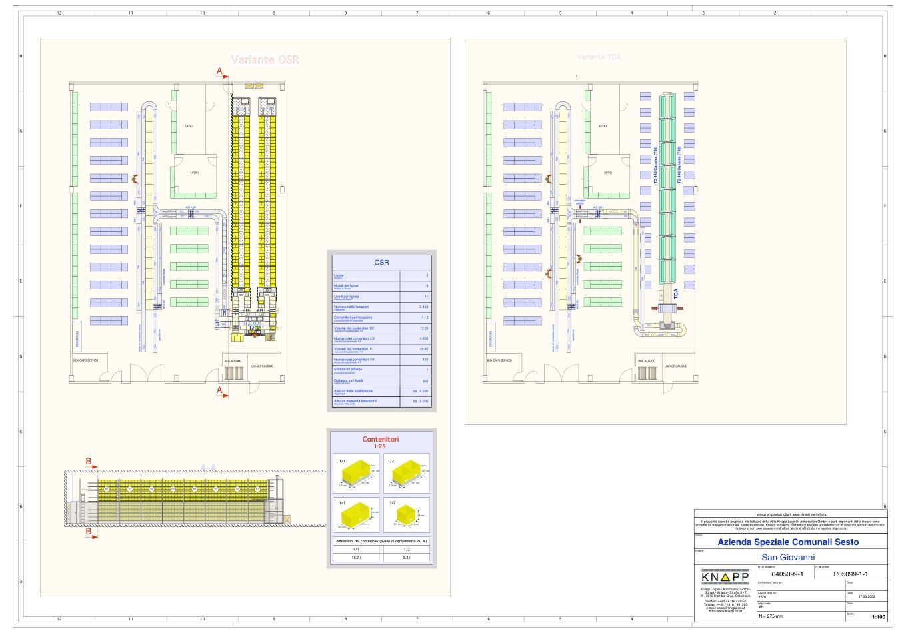Click the 'Azienda Speziale Comunali Sesto' title

pyautogui.click(x=788, y=542)
